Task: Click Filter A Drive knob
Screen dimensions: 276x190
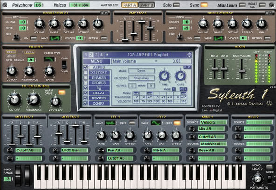Action: tap(49, 71)
